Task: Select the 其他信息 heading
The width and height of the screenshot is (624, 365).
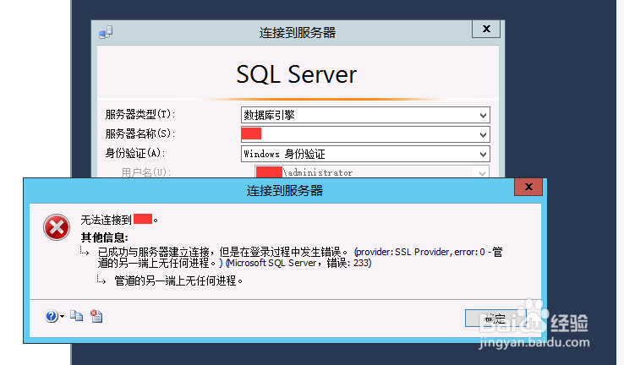Action: (x=104, y=237)
